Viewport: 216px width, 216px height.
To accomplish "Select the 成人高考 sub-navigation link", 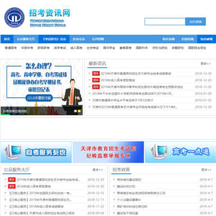I will [76, 48].
